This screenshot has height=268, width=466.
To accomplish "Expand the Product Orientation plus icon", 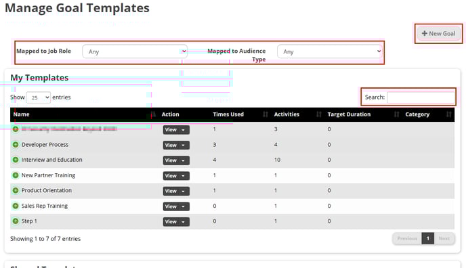I will point(16,190).
